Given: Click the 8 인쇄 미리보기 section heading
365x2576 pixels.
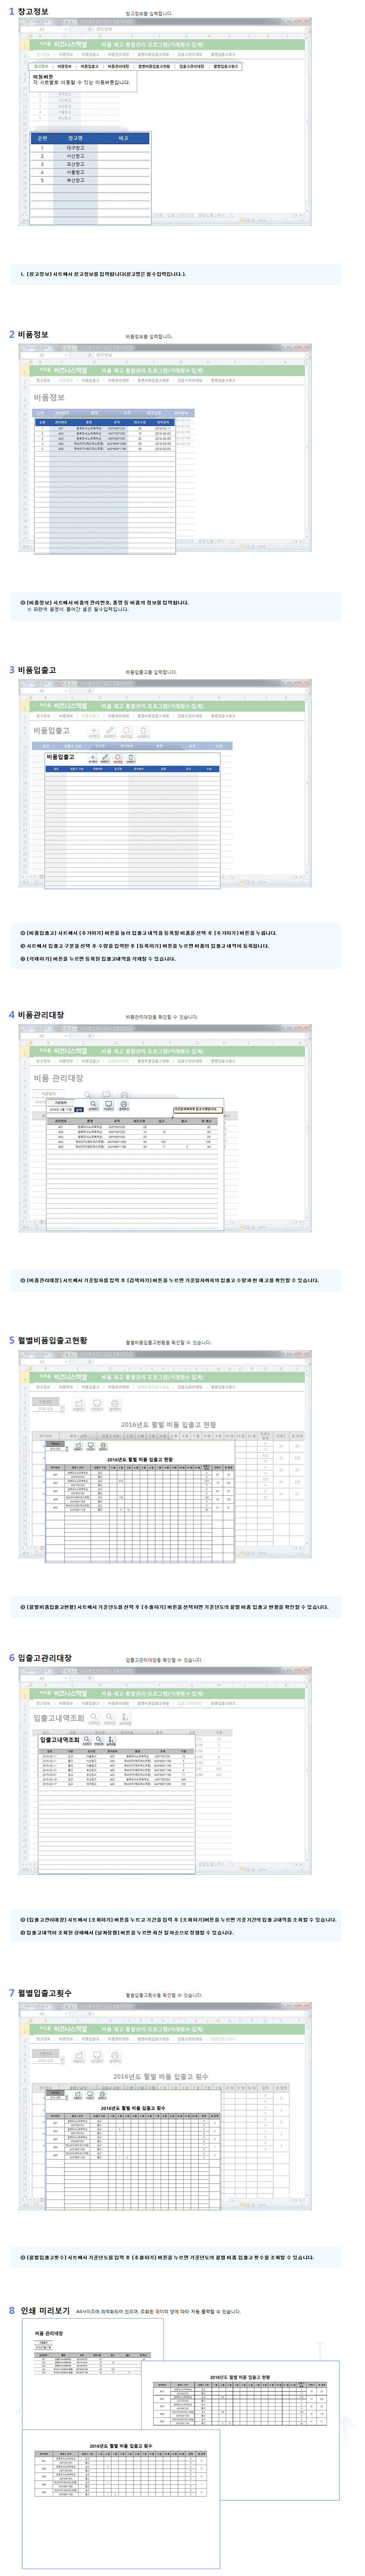Looking at the screenshot, I should [39, 2311].
